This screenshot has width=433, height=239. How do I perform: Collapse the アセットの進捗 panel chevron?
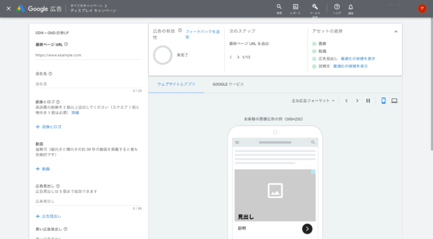tap(396, 31)
